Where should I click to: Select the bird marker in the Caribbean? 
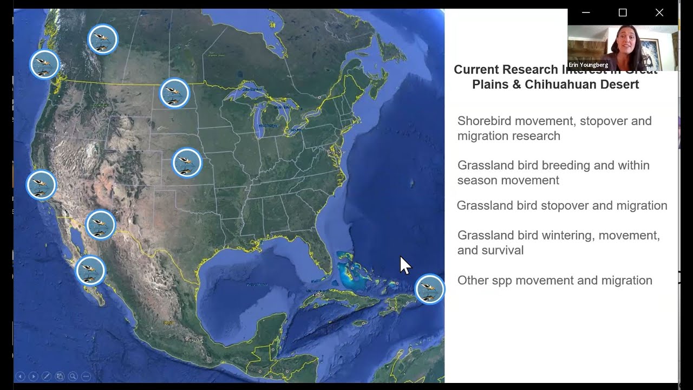coord(429,289)
